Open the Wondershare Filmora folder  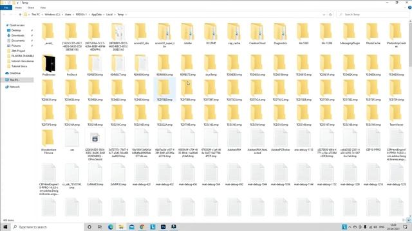[x=49, y=141]
